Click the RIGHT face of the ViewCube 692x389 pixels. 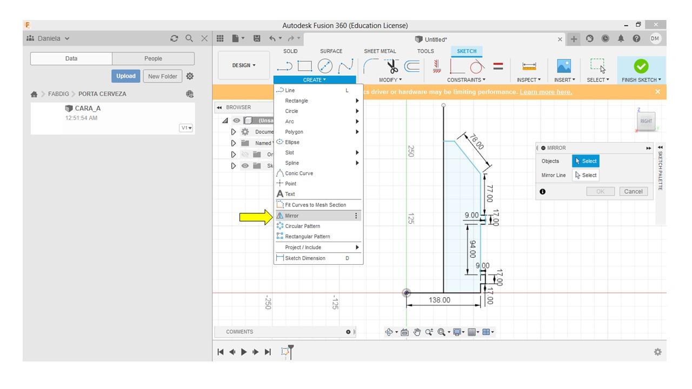[646, 121]
